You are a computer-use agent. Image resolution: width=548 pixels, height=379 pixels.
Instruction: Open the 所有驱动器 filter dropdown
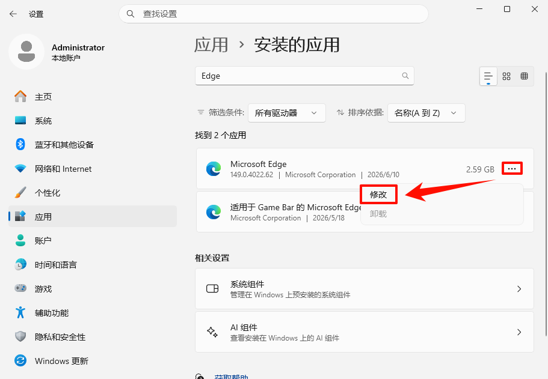coord(286,113)
